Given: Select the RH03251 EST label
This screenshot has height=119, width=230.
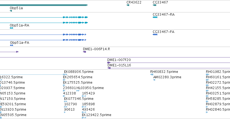Looking at the screenshot, I should click(218, 93).
